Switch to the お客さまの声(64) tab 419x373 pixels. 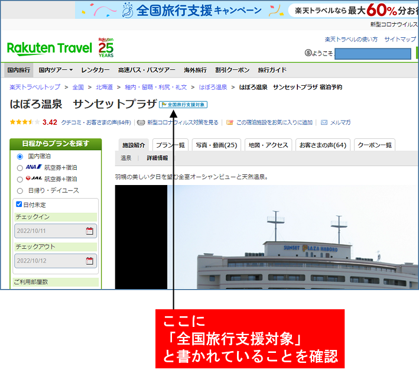(x=323, y=145)
